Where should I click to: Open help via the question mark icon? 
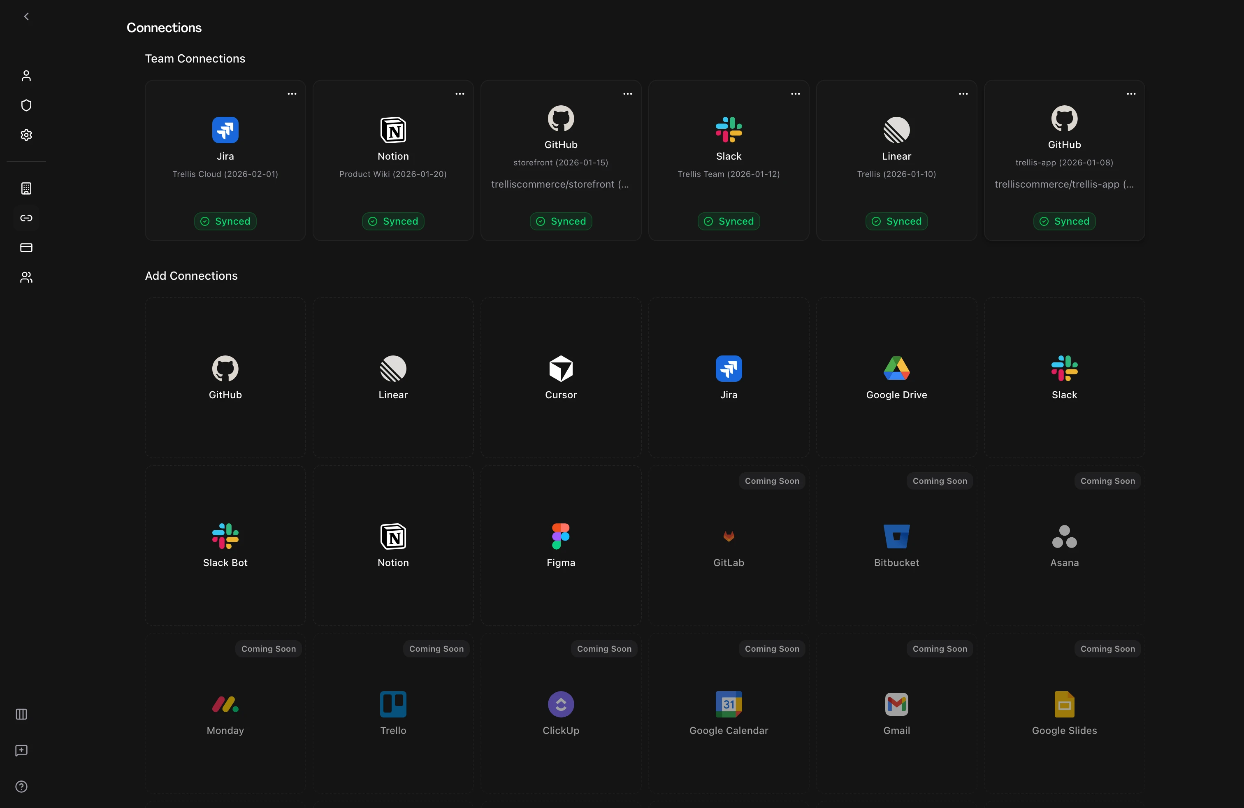[x=21, y=786]
